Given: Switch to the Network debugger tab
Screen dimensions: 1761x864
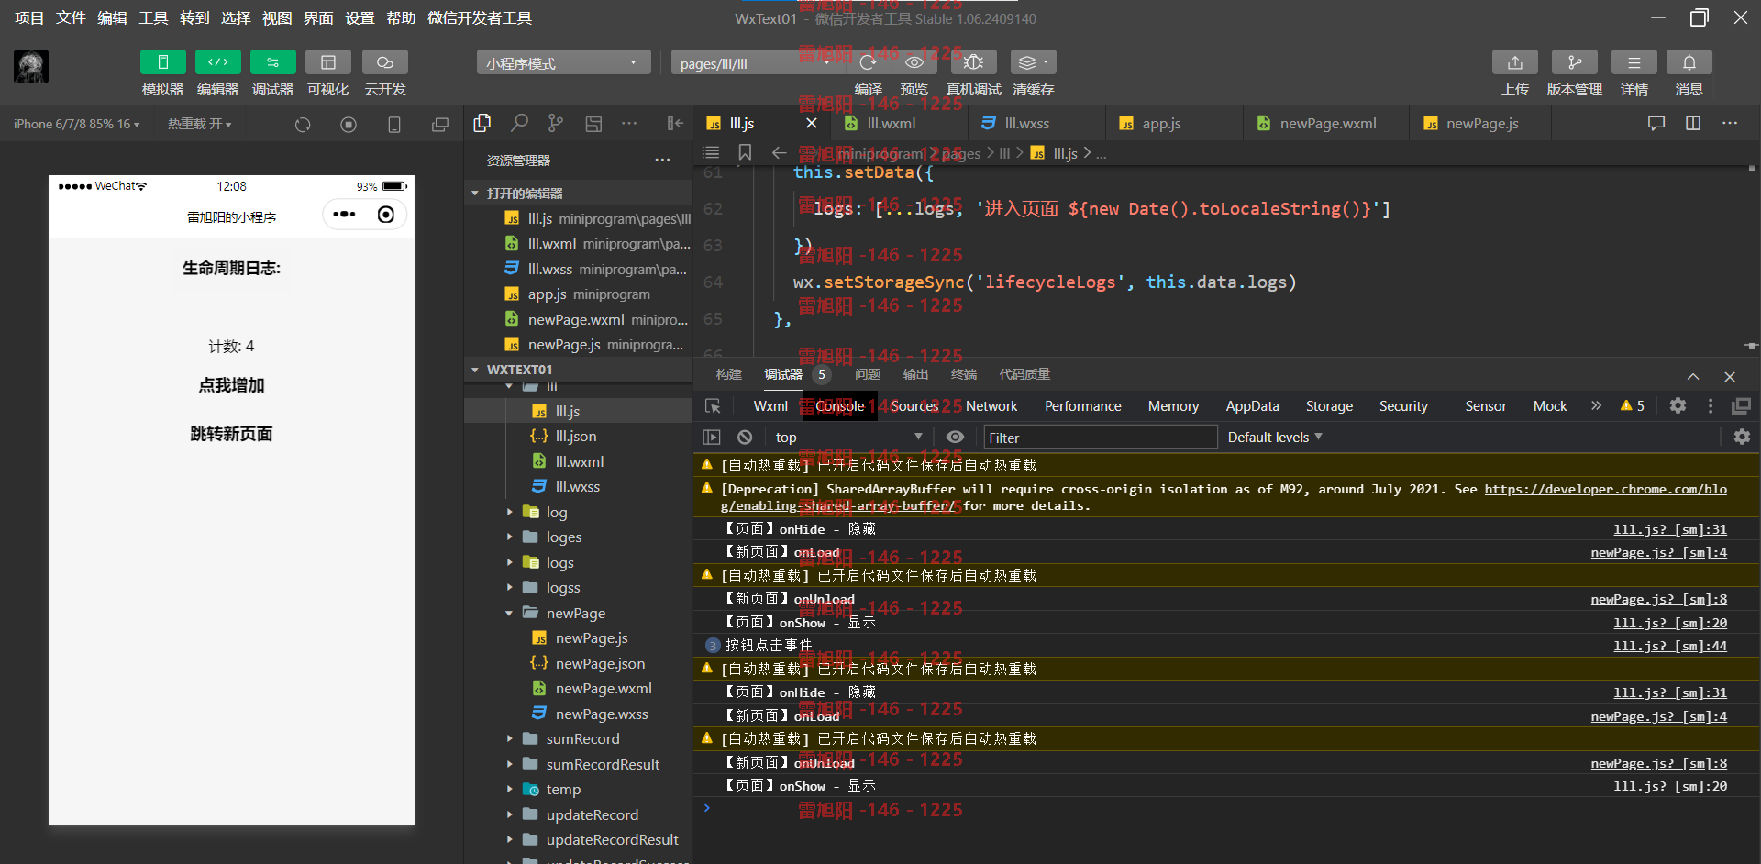Looking at the screenshot, I should click(991, 405).
